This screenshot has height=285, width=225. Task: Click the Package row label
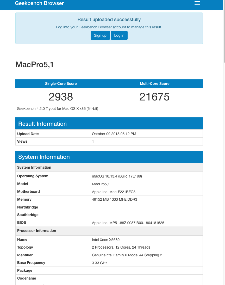(x=25, y=270)
